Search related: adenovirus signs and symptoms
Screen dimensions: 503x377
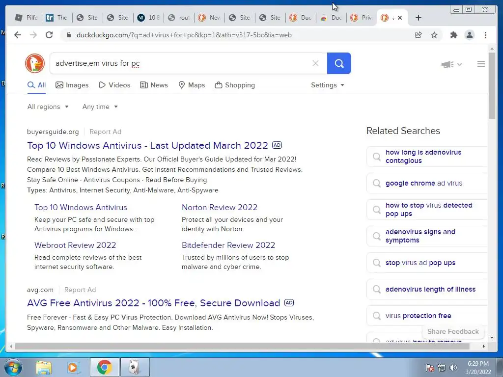[x=427, y=236]
